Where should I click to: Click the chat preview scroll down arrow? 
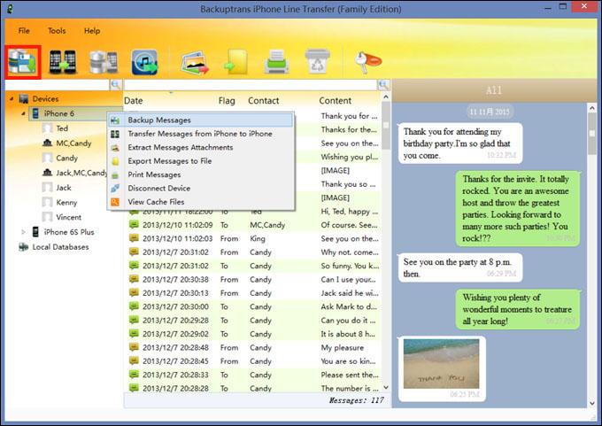tap(592, 403)
